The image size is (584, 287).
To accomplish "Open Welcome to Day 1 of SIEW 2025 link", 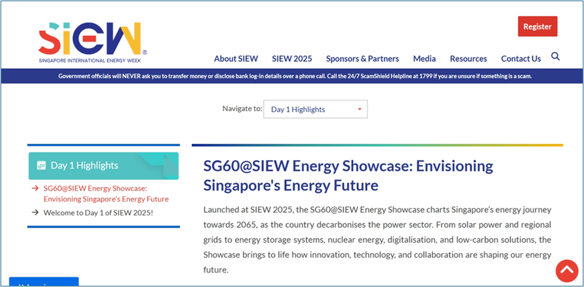I will 98,212.
